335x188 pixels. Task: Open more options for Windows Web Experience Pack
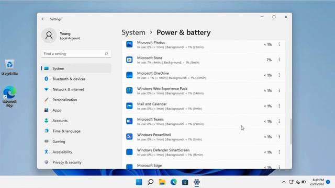279,90
